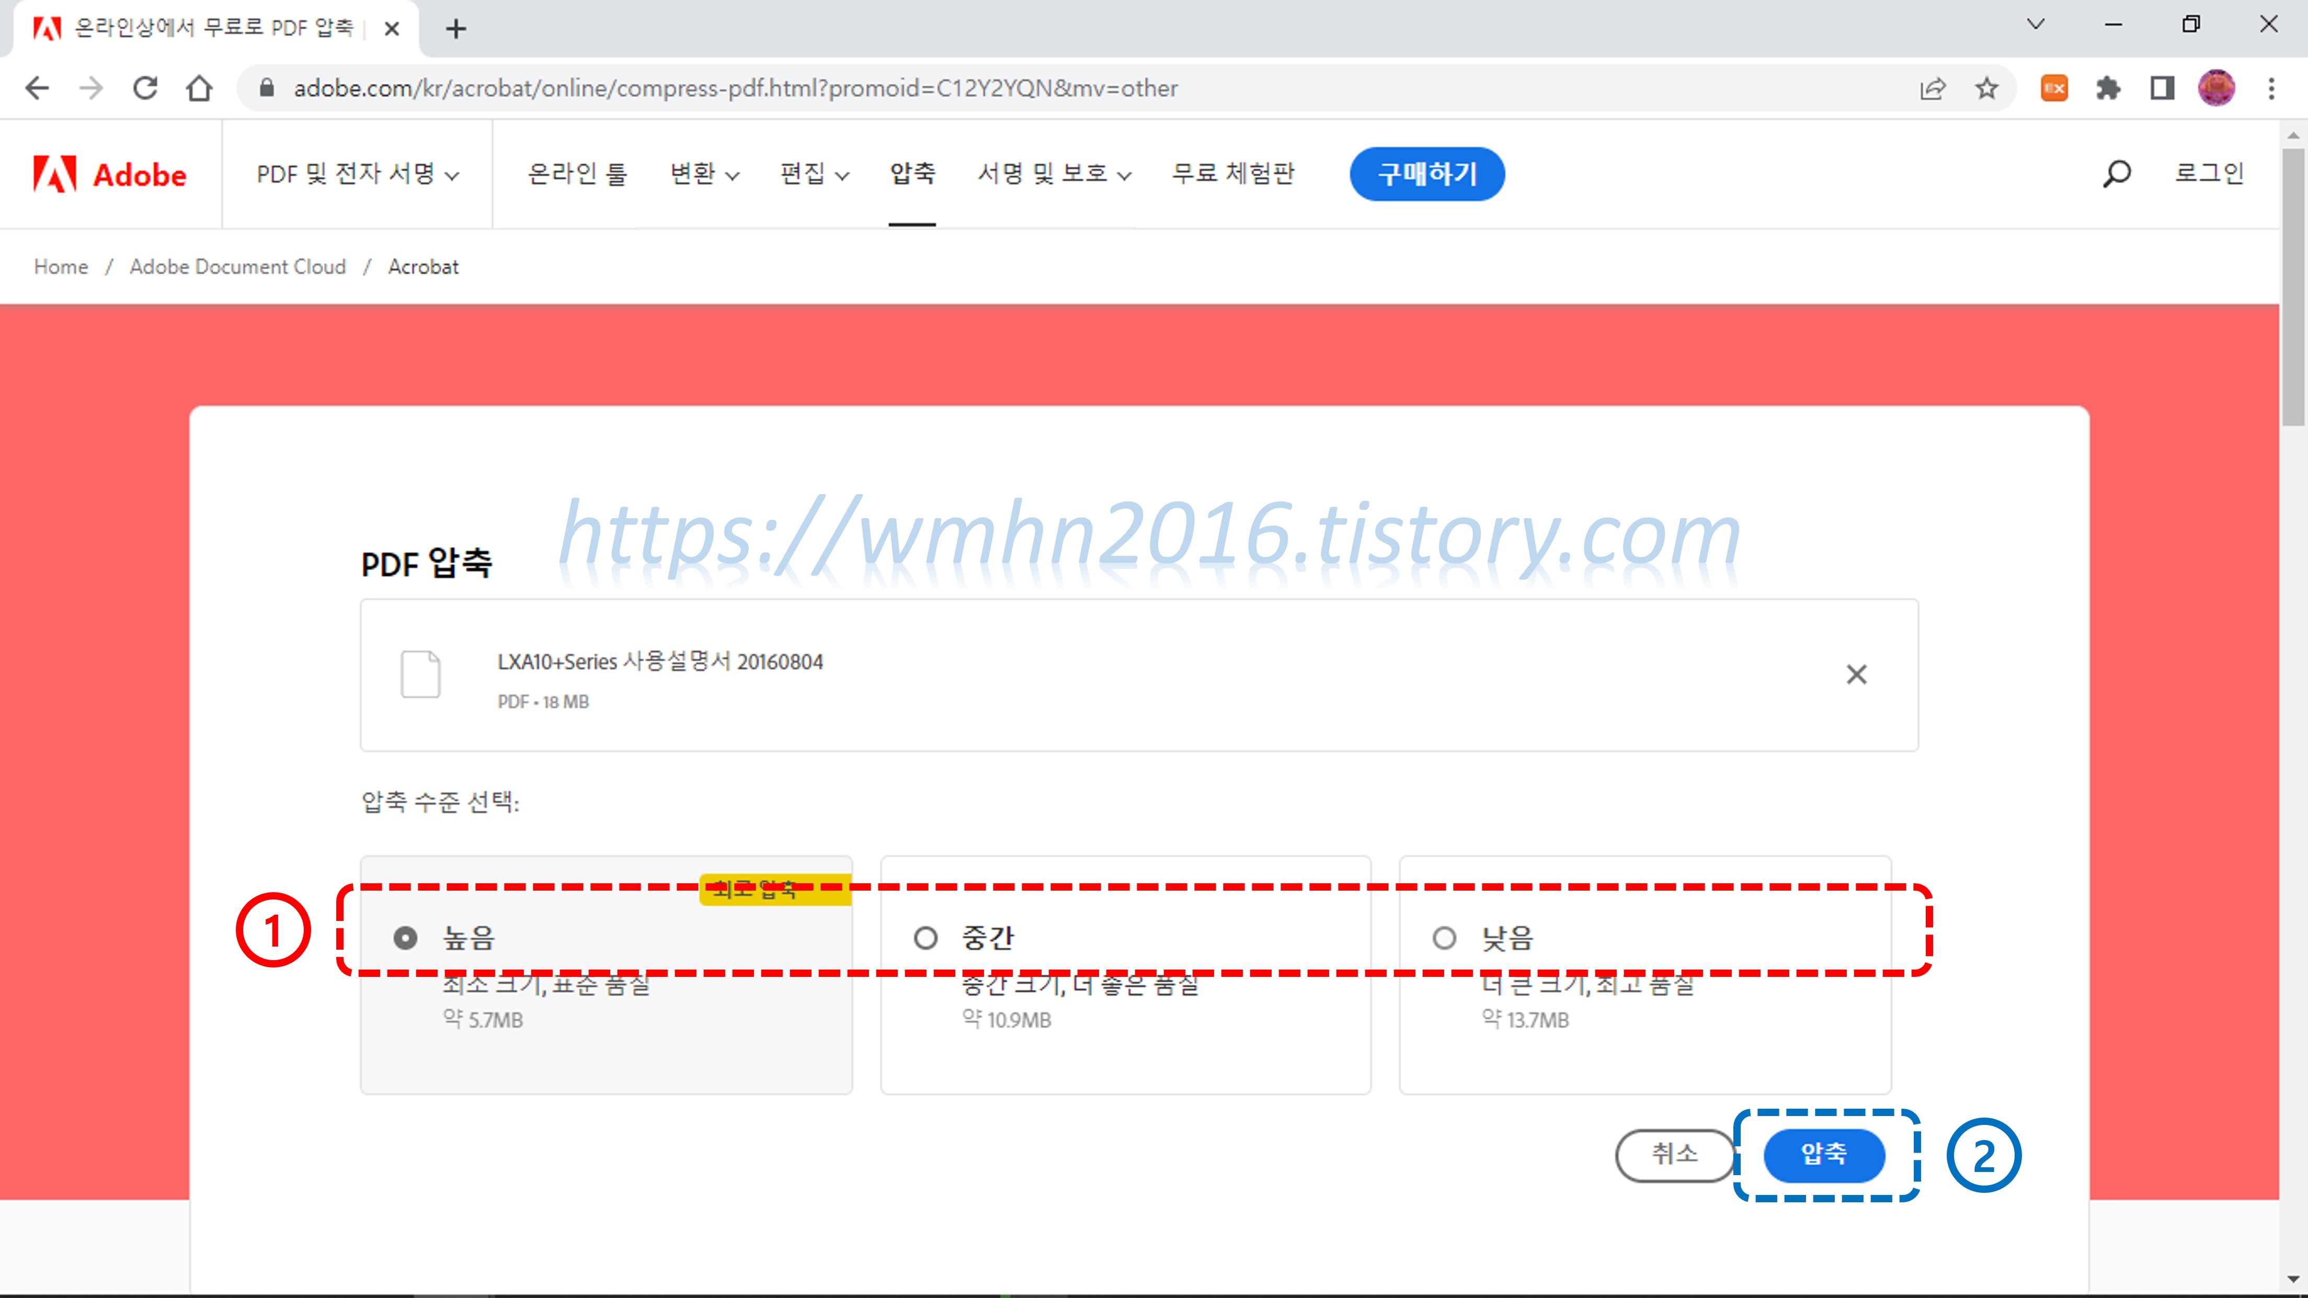This screenshot has width=2308, height=1298.
Task: Select the 낮음 compression radio button
Action: pyautogui.click(x=1444, y=938)
